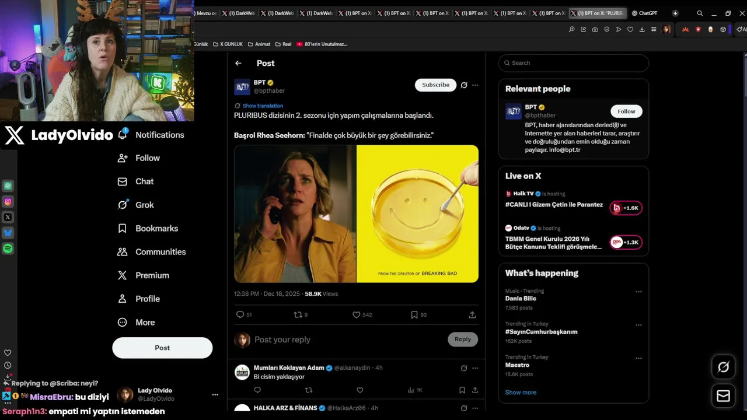This screenshot has width=747, height=420.
Task: Open Halk TV live broadcast
Action: (x=574, y=202)
